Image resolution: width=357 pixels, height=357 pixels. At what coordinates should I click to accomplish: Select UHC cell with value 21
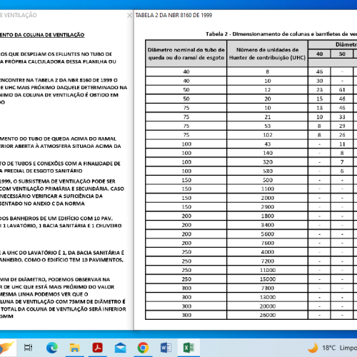[x=267, y=117]
